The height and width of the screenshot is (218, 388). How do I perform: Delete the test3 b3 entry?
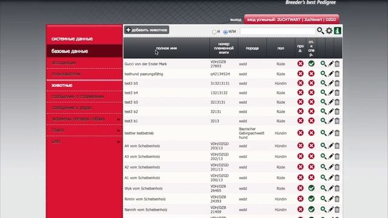(x=337, y=102)
